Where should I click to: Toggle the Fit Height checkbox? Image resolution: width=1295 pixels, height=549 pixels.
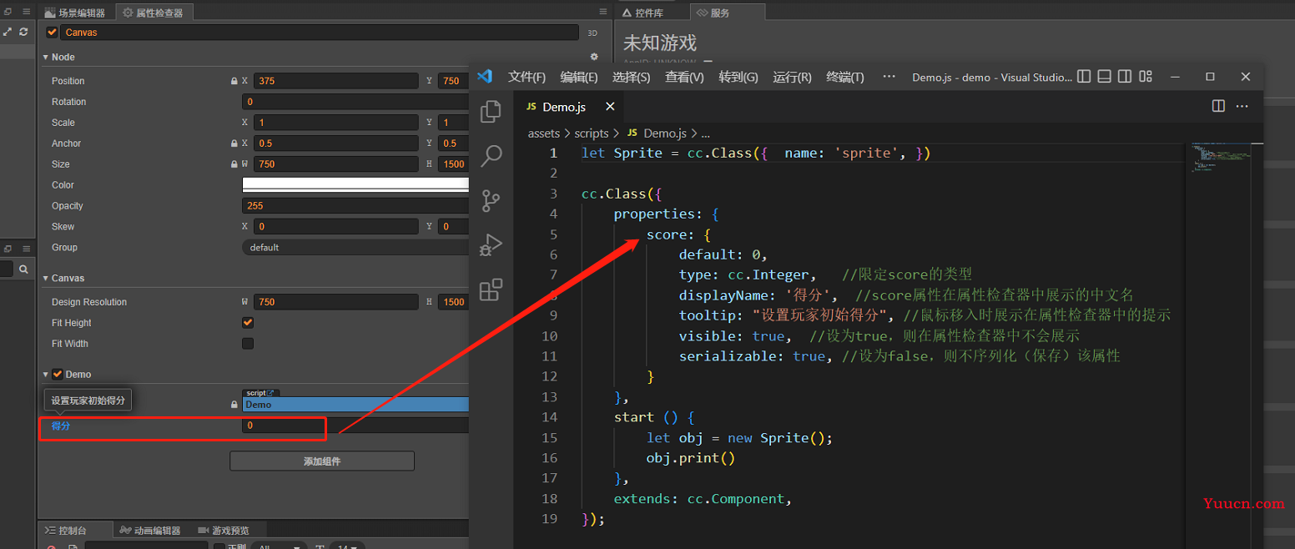(248, 323)
